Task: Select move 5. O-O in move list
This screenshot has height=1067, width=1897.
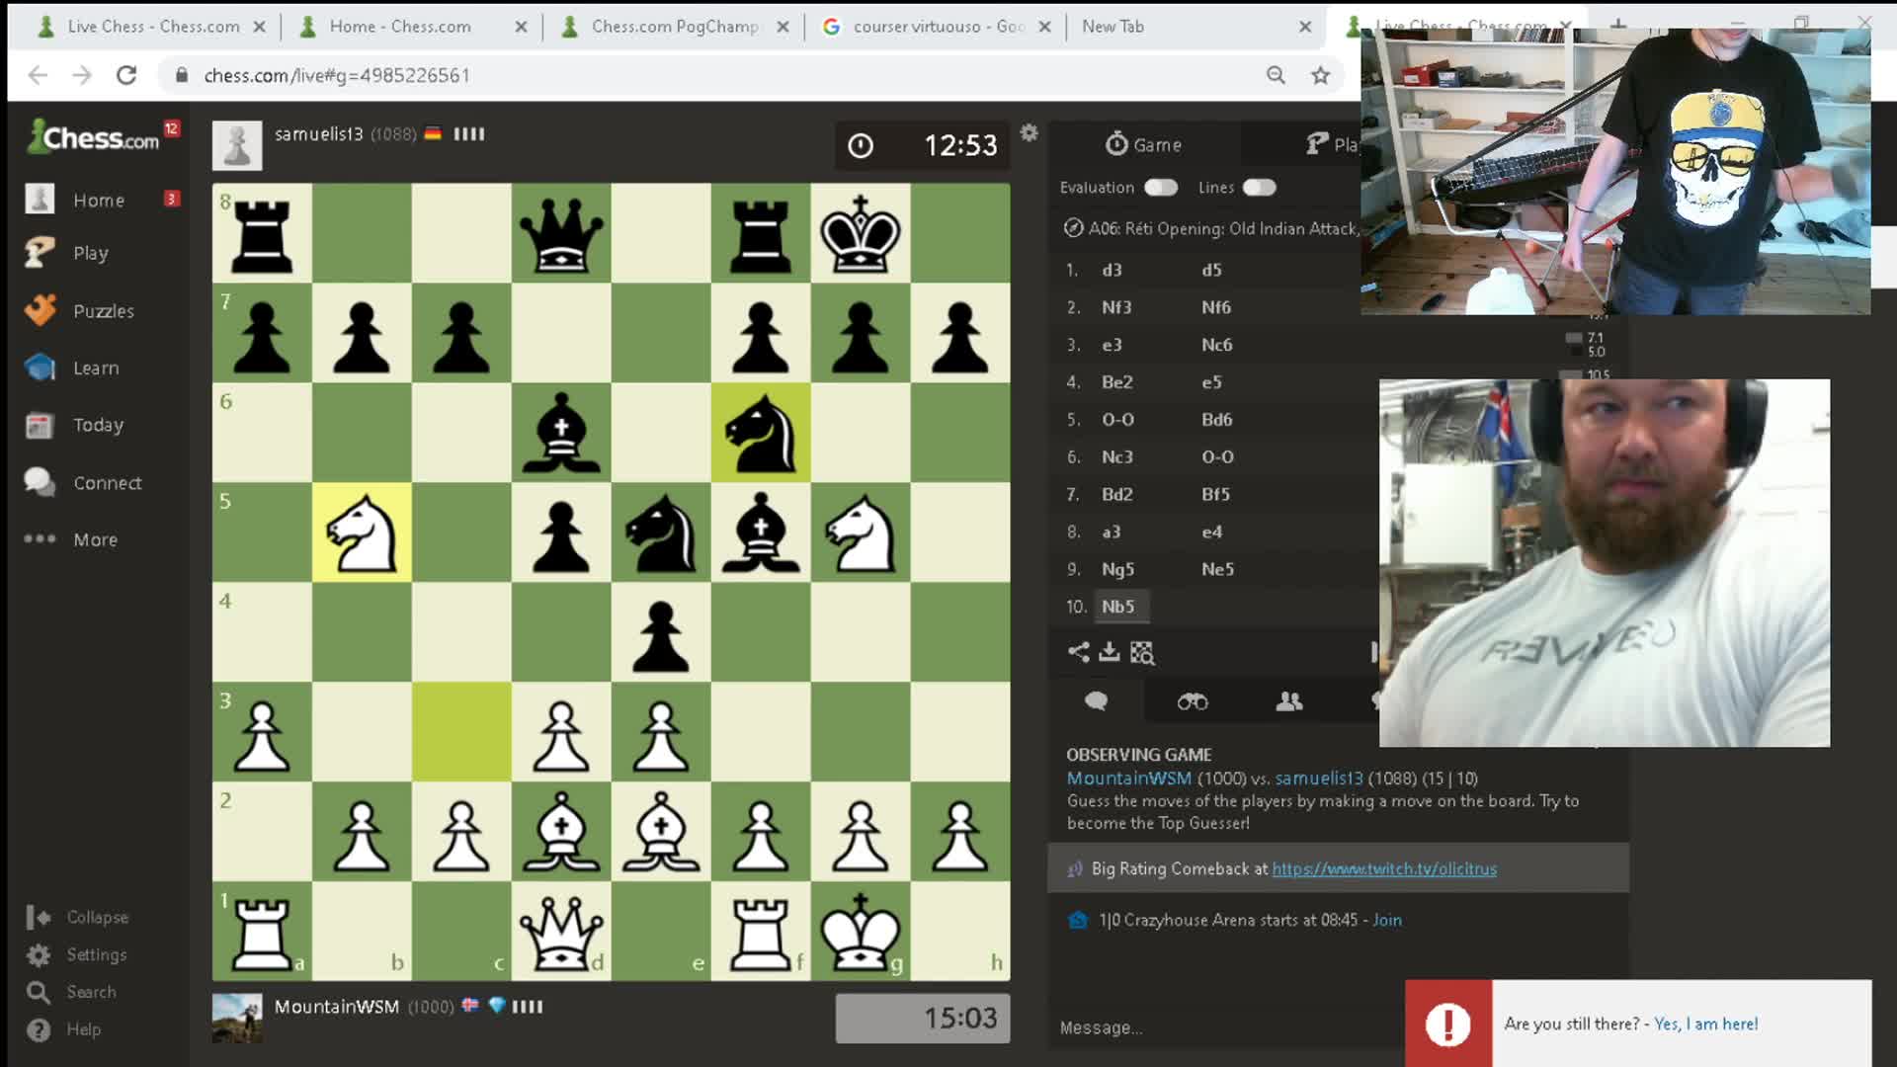Action: (x=1118, y=419)
